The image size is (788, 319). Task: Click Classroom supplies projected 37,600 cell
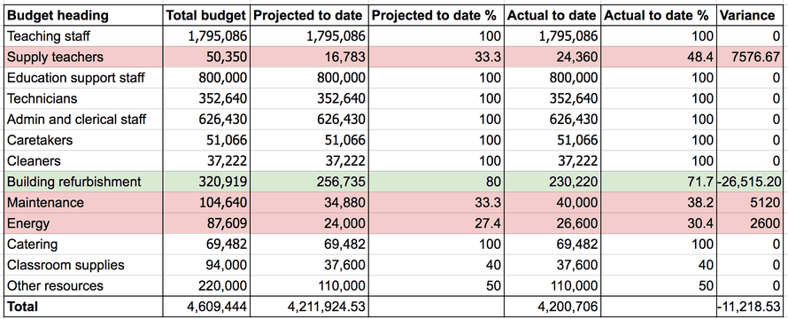(309, 265)
